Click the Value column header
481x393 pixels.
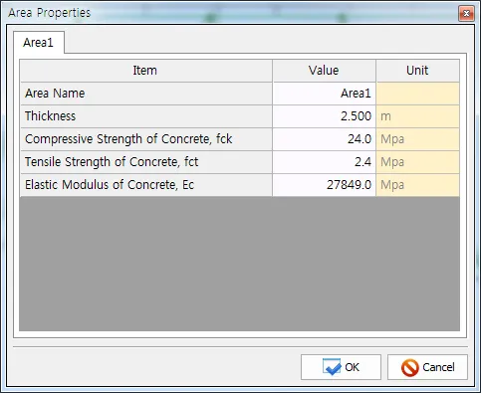(324, 71)
